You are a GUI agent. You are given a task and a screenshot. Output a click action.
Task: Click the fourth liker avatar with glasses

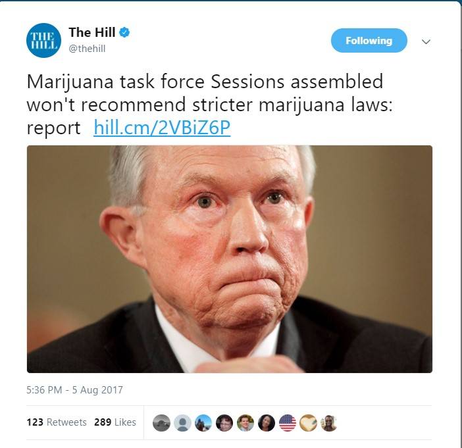224,423
